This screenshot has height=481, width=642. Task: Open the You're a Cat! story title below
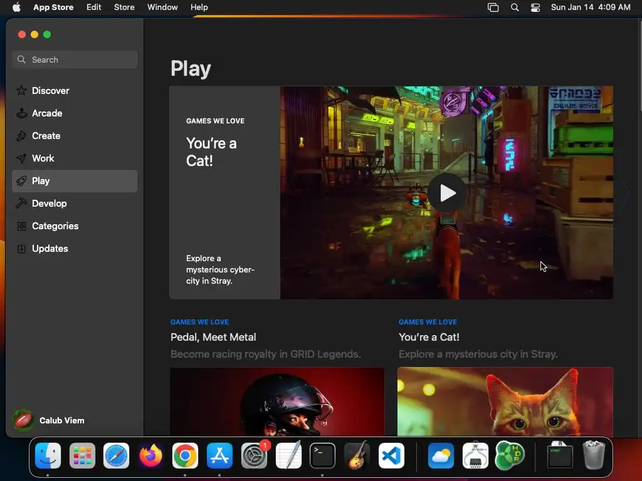[x=429, y=337]
